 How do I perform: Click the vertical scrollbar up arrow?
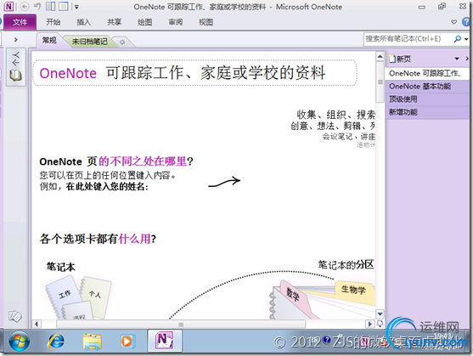pyautogui.click(x=380, y=56)
